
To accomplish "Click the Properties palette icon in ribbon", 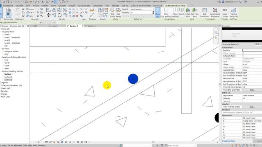I will (x=8, y=15).
